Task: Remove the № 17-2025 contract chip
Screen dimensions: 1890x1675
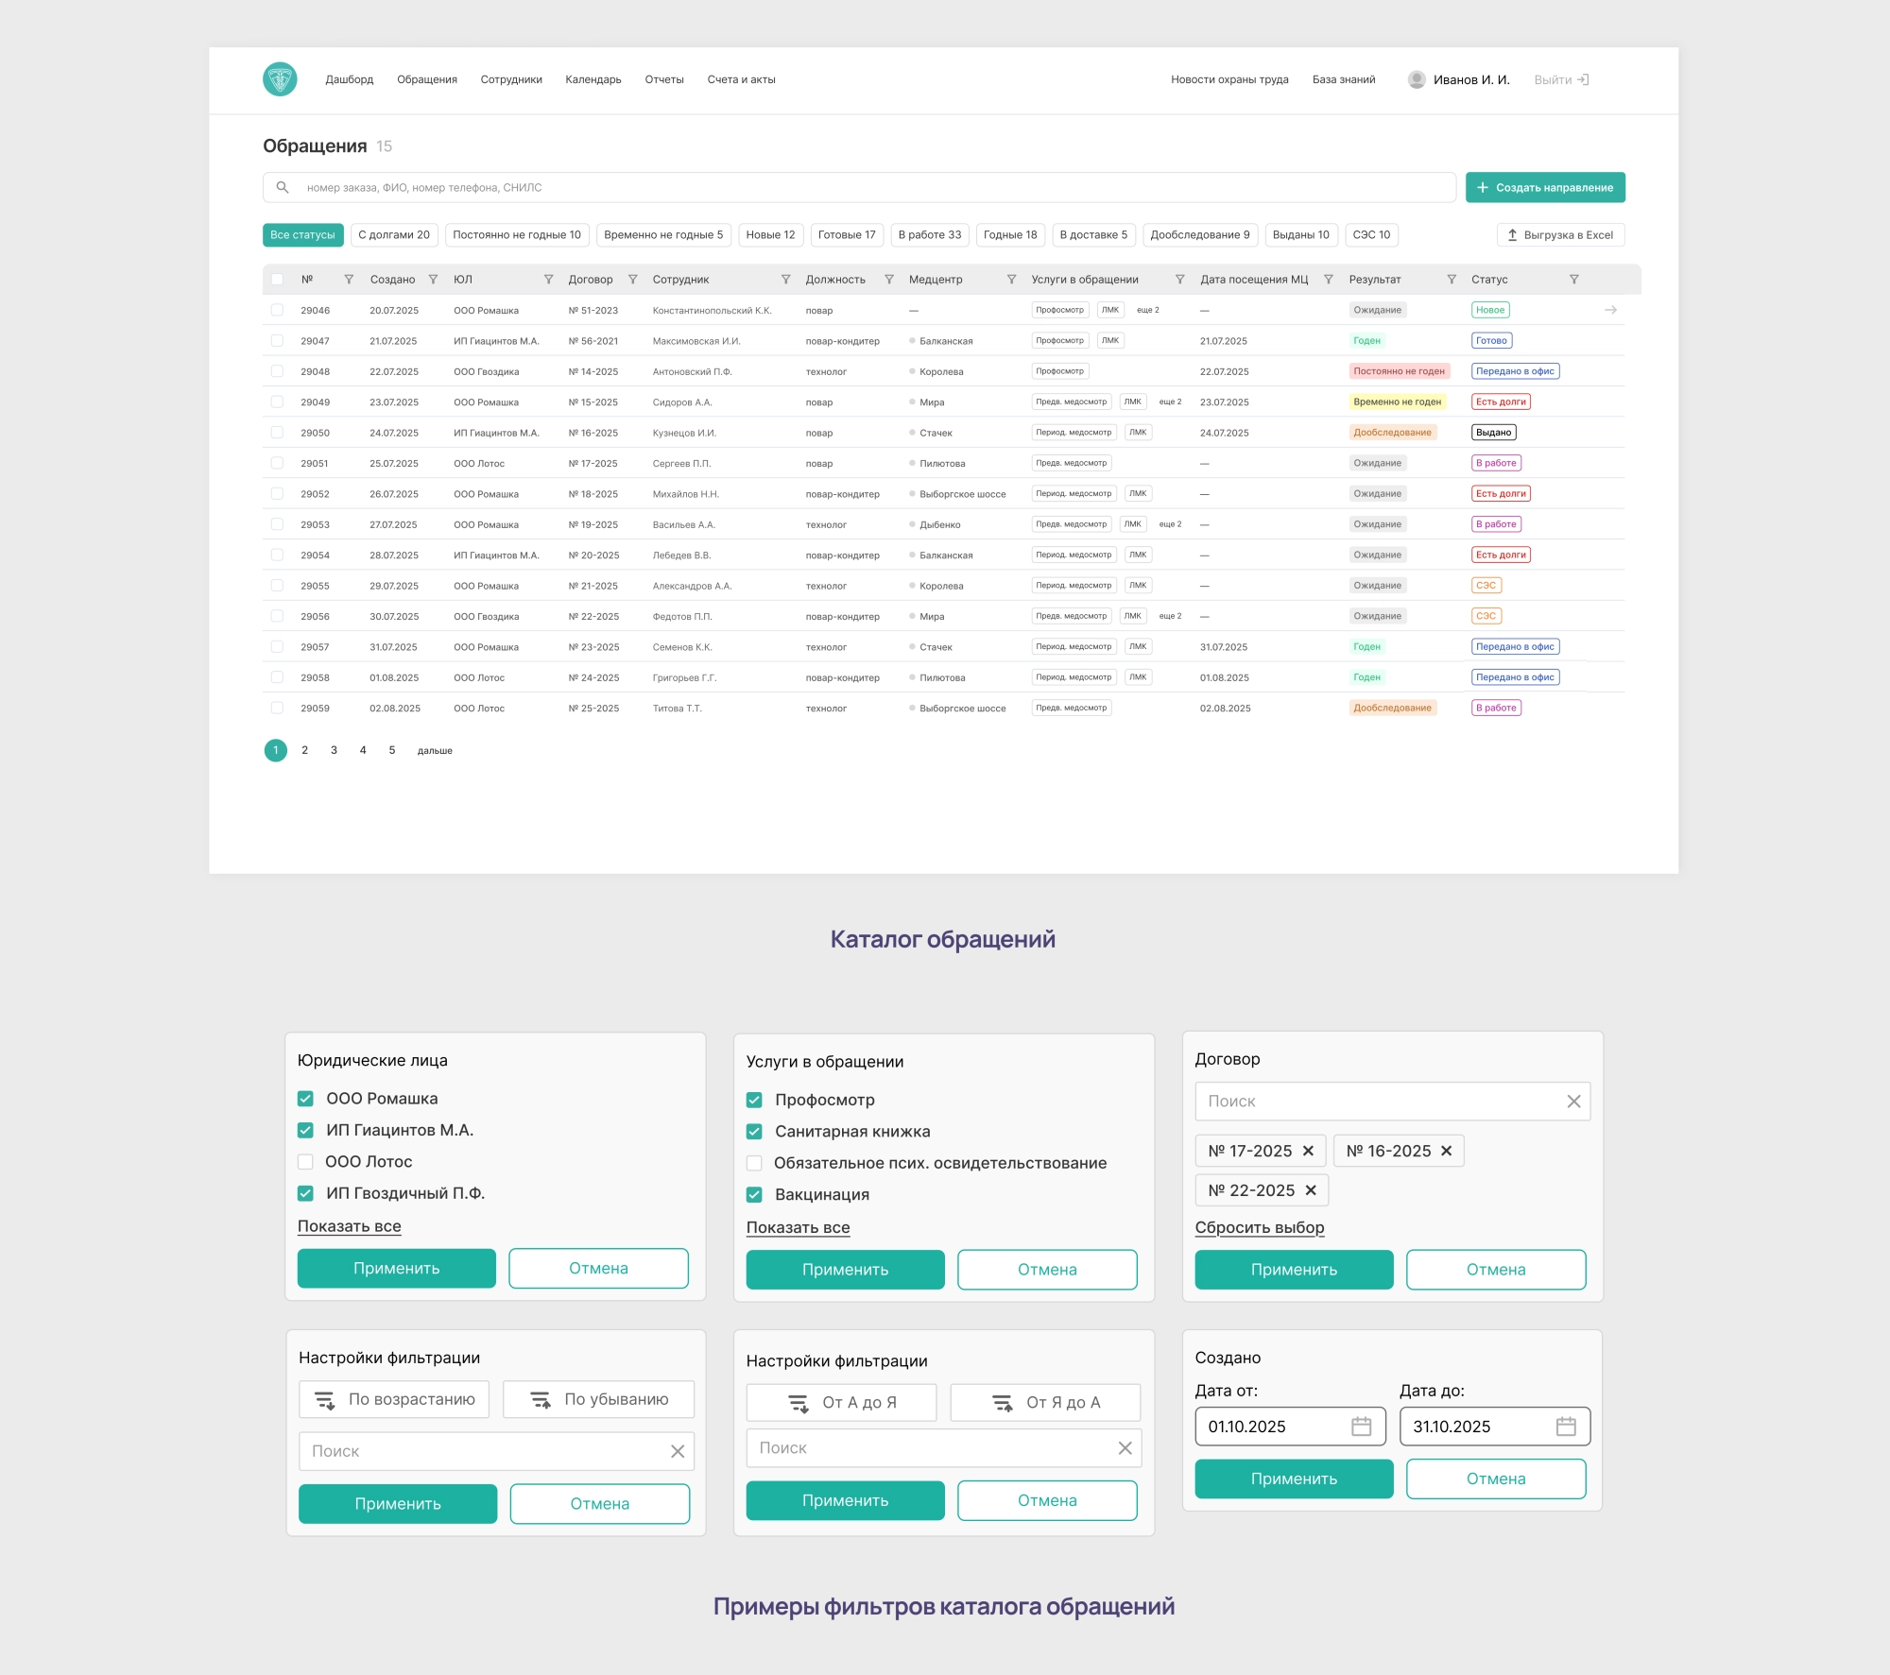Action: point(1308,1151)
